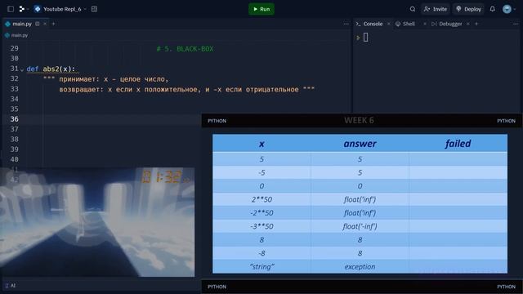Click the docstring line starting 'возвращает'
Screen dimensions: 523x294
tap(187, 89)
